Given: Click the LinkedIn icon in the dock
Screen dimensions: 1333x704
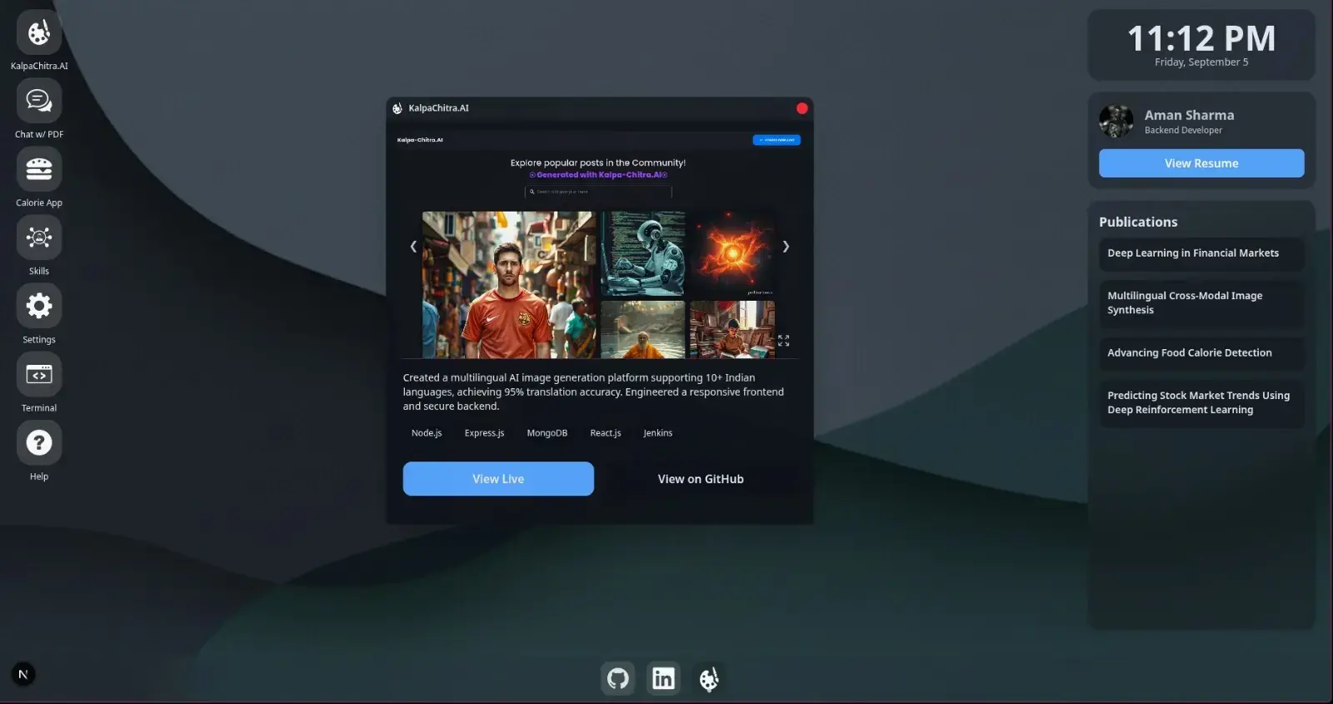Looking at the screenshot, I should tap(664, 679).
